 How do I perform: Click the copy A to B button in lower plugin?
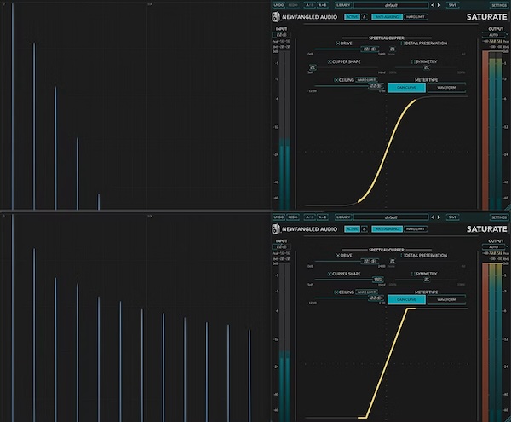click(322, 217)
